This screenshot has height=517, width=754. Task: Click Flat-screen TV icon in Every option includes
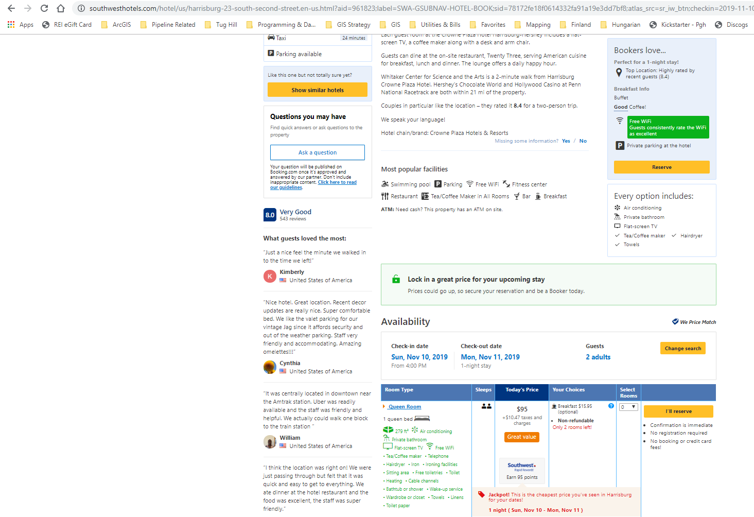(x=618, y=226)
